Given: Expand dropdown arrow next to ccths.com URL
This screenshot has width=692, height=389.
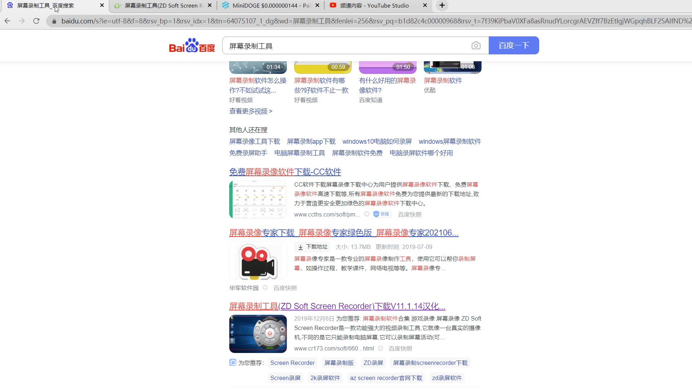Looking at the screenshot, I should 367,214.
